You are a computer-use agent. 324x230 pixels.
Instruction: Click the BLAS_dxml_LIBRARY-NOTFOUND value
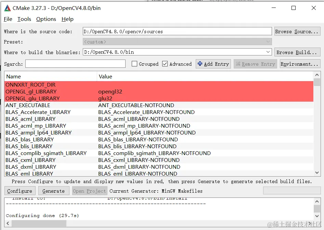139,167
